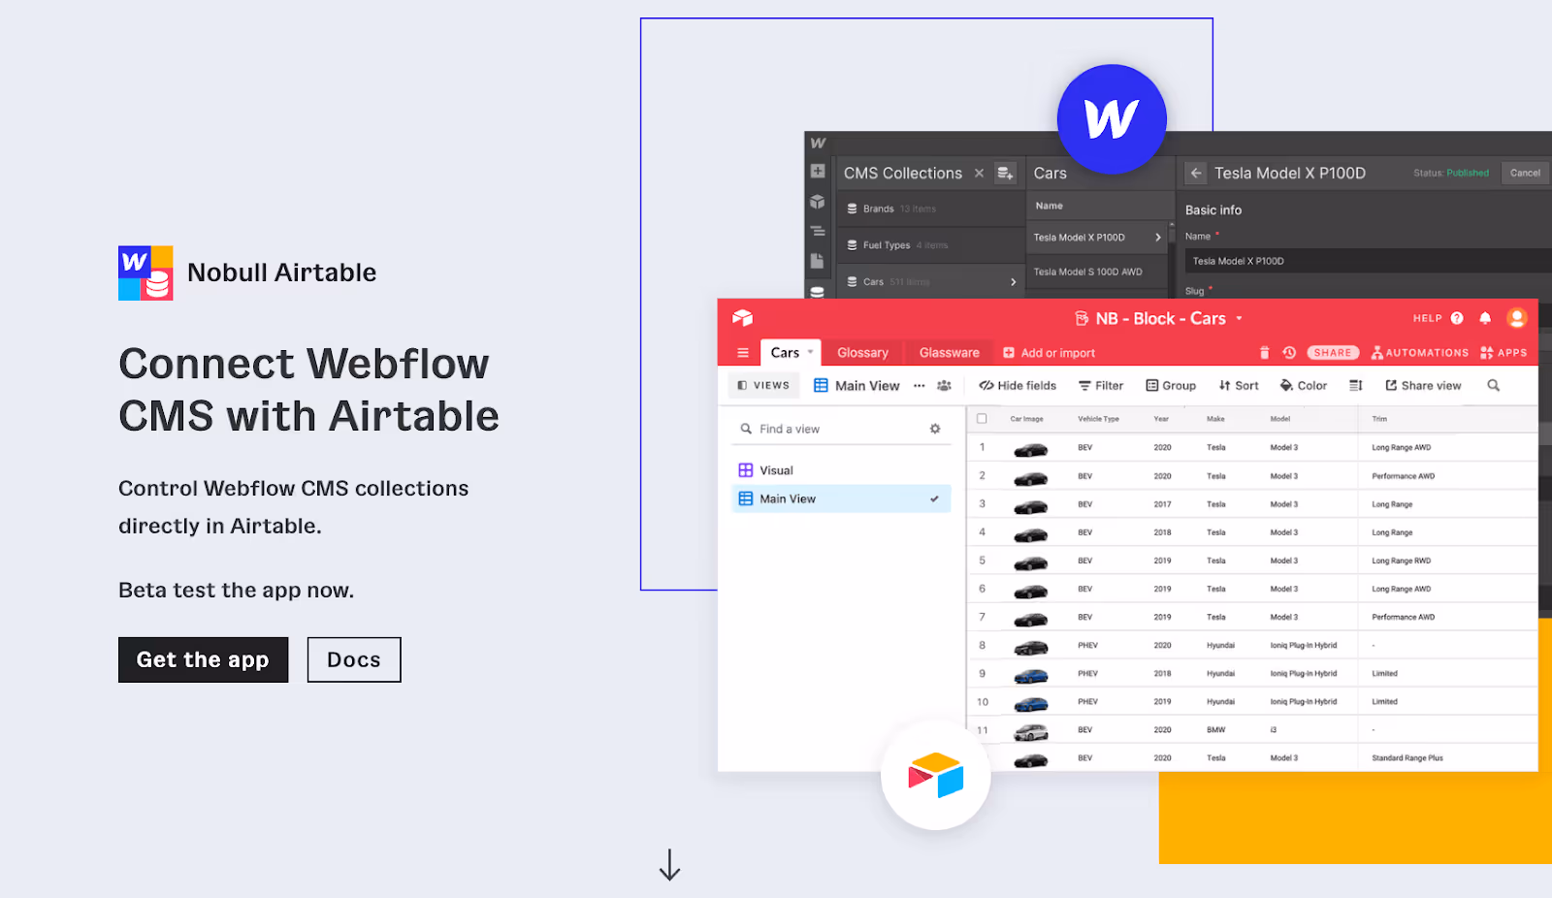Open the Cars table tab dropdown arrow

810,352
